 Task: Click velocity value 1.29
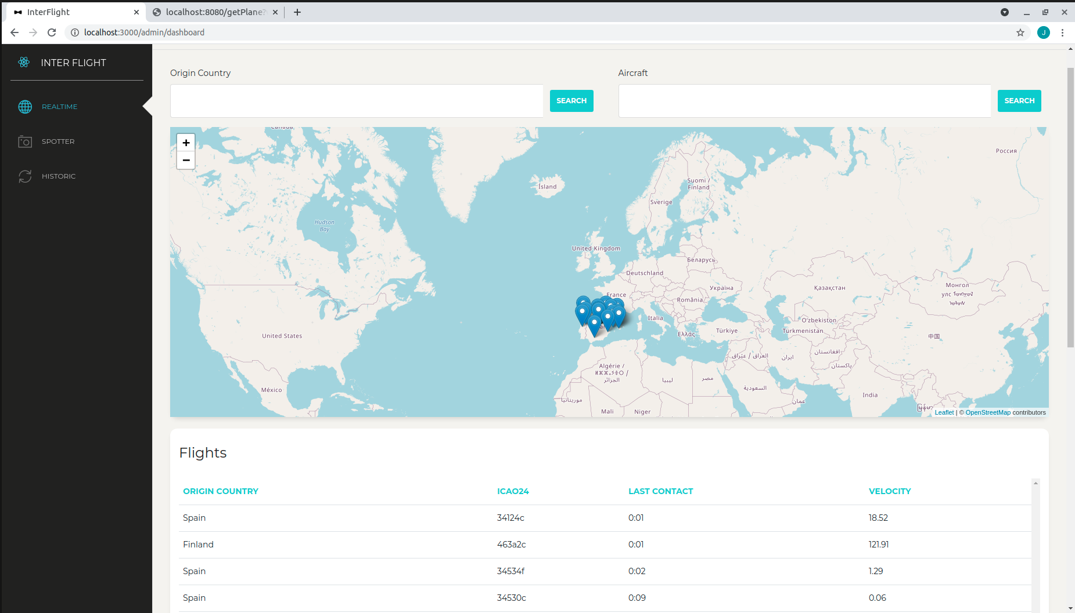pyautogui.click(x=876, y=571)
